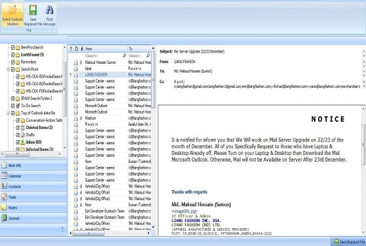
Task: Click the Contacts pane icon
Action: (x=4, y=186)
